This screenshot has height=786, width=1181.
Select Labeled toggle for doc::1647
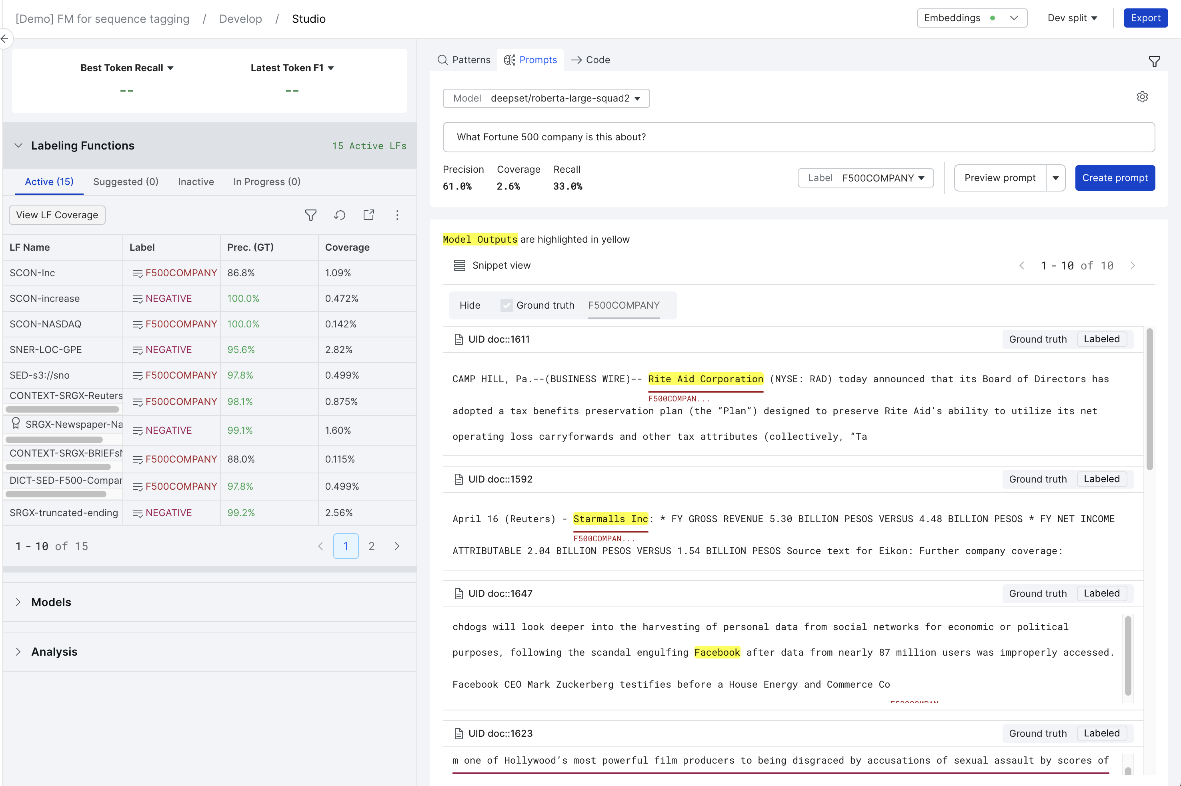pos(1101,594)
